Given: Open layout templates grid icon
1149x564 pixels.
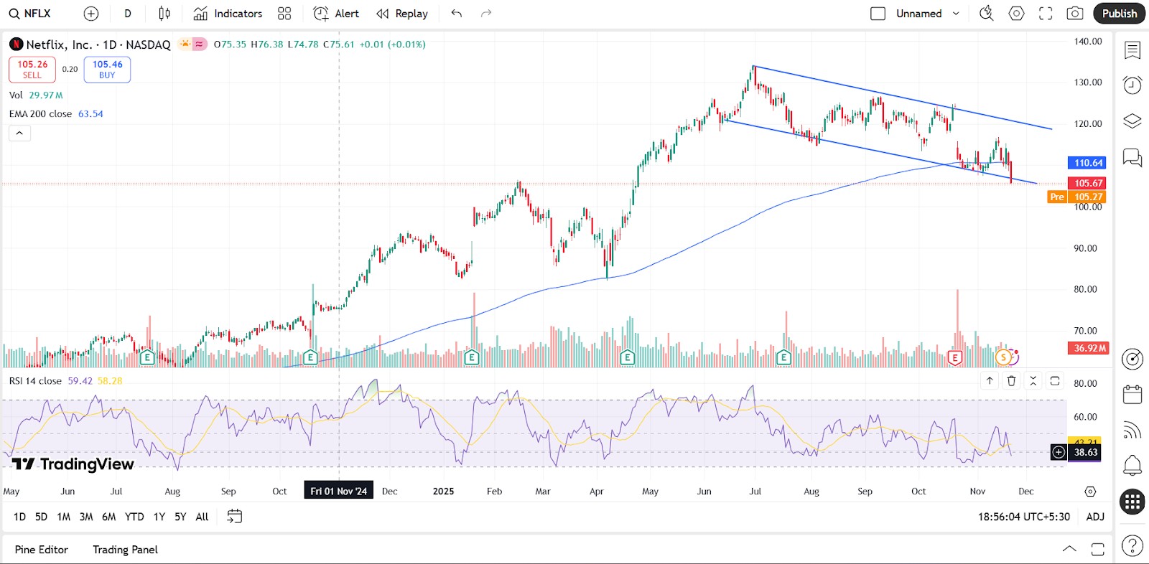Looking at the screenshot, I should pyautogui.click(x=284, y=14).
